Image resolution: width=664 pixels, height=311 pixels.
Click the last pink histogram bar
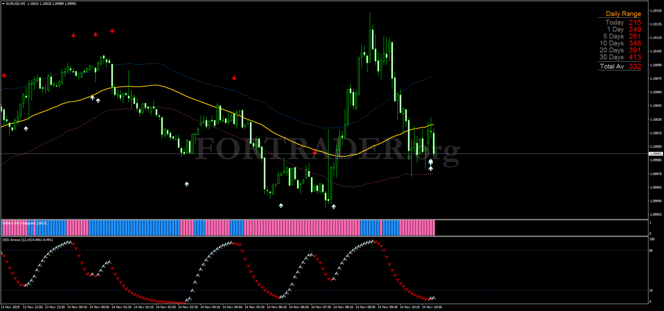coord(433,228)
